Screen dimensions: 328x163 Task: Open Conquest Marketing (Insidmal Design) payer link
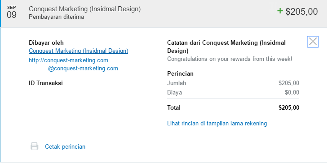pos(79,51)
